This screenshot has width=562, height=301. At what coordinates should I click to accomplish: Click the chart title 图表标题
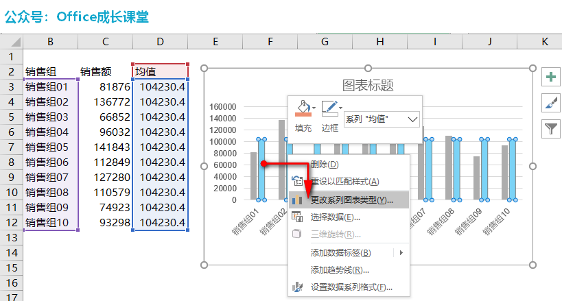pos(368,85)
